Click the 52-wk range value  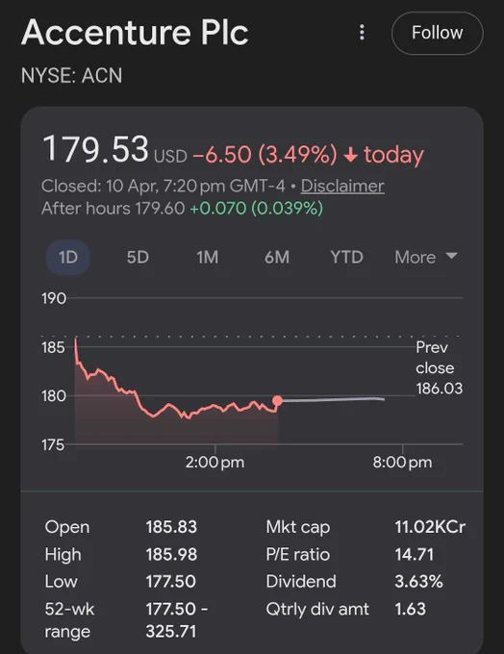pos(176,619)
